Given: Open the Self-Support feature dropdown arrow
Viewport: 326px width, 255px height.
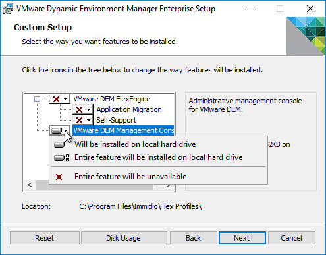Looking at the screenshot, I should (88, 120).
